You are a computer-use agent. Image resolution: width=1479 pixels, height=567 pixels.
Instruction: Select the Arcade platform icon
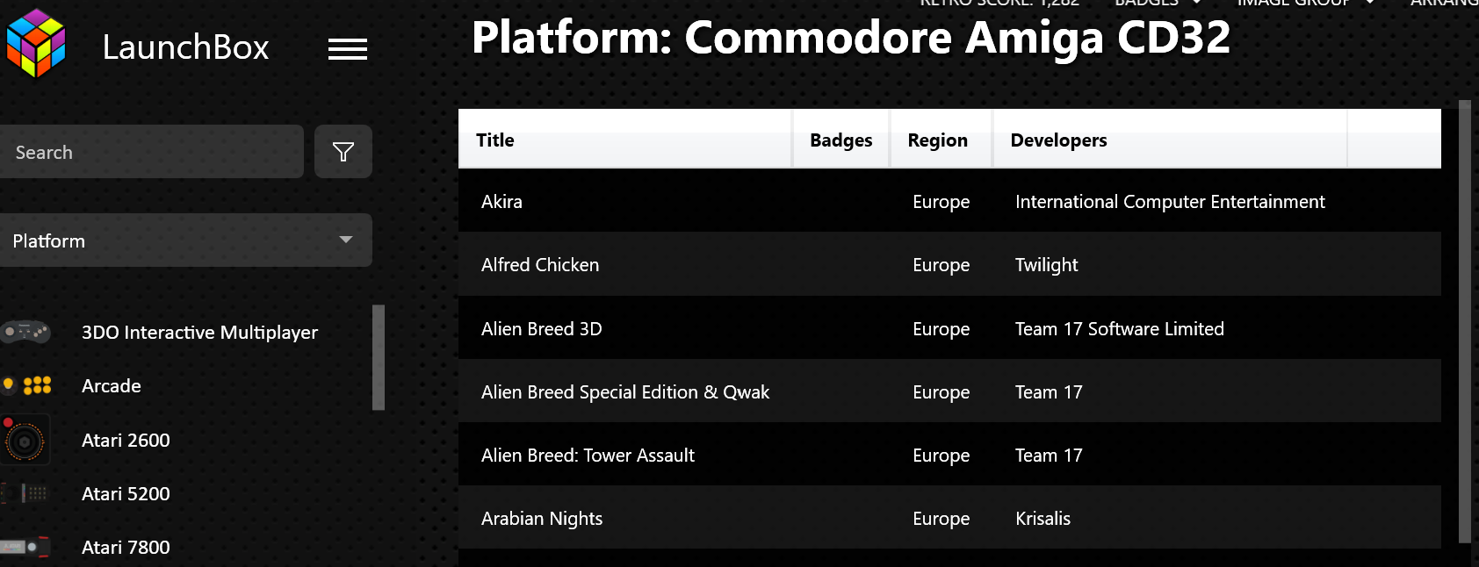(x=28, y=385)
